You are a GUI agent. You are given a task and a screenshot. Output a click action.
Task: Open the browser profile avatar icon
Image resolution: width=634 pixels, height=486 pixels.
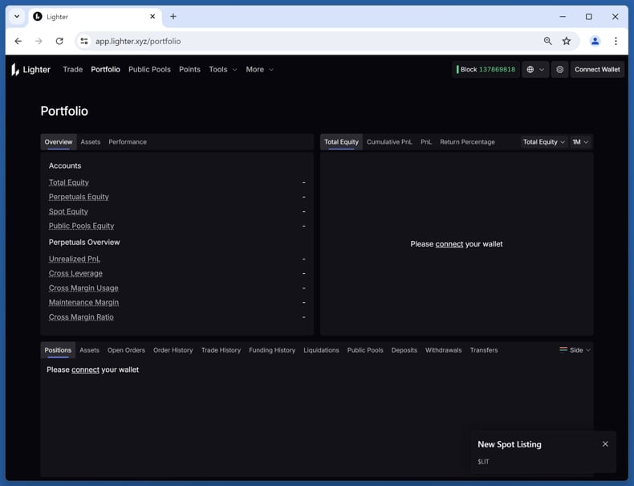coord(595,41)
